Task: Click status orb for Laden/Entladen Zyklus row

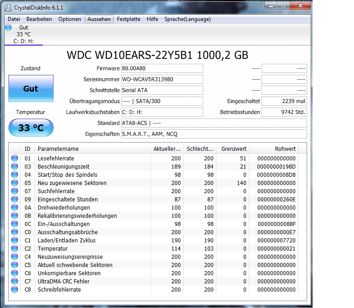Action: point(15,240)
